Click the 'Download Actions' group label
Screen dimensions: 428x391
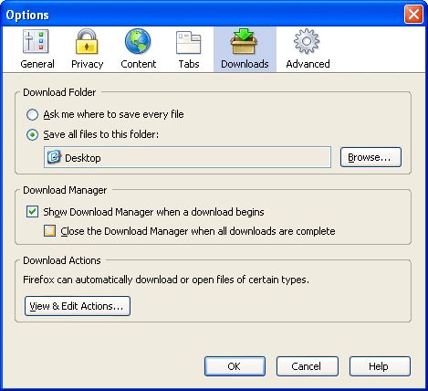pos(62,260)
